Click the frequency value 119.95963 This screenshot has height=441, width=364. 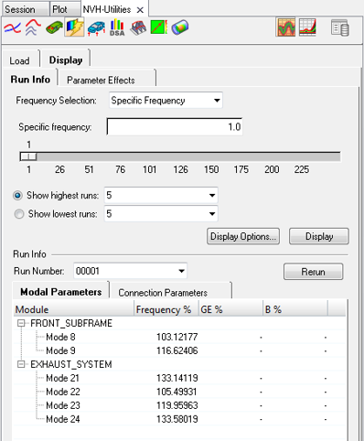tap(177, 405)
